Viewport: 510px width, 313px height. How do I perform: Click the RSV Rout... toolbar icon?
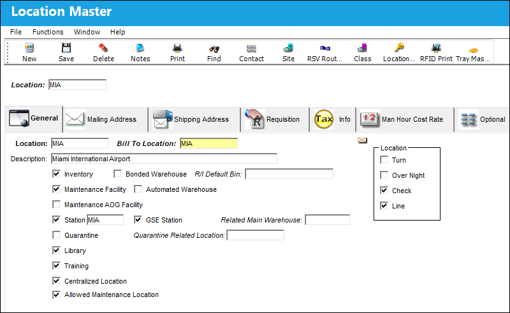tap(325, 48)
